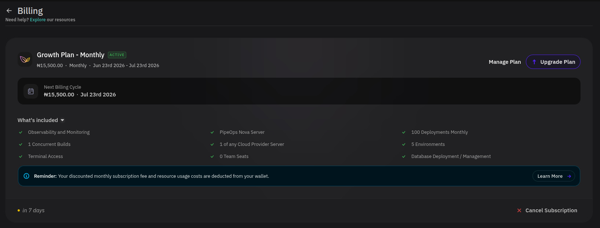Open Manage Plan options

505,62
